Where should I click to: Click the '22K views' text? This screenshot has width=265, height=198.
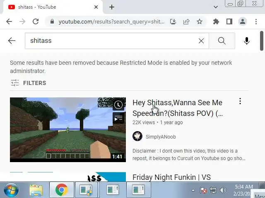coord(144,123)
